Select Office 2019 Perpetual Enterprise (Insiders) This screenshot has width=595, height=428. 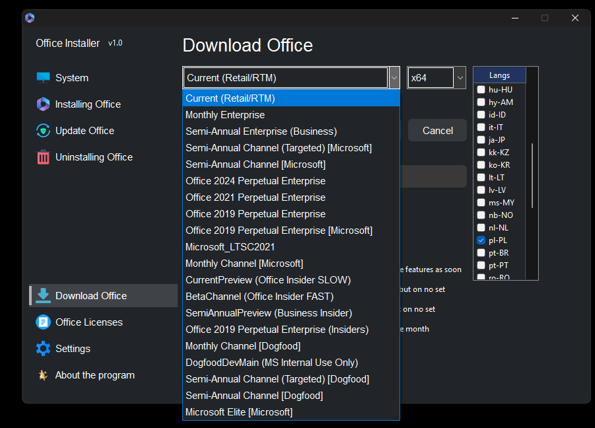[x=291, y=330]
